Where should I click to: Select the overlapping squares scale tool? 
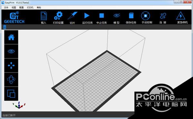(x=11, y=94)
